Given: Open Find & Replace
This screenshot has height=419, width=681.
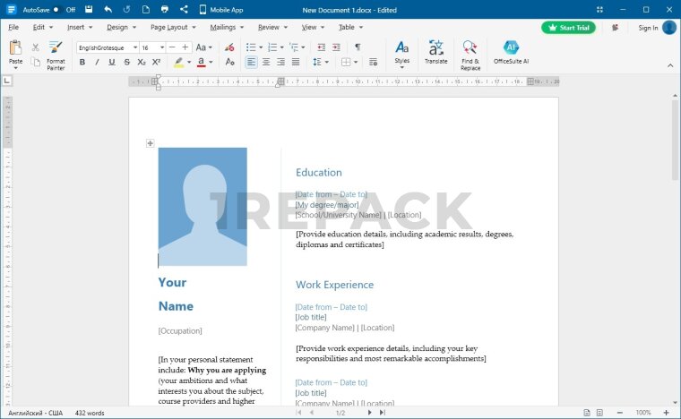Looking at the screenshot, I should (x=470, y=54).
